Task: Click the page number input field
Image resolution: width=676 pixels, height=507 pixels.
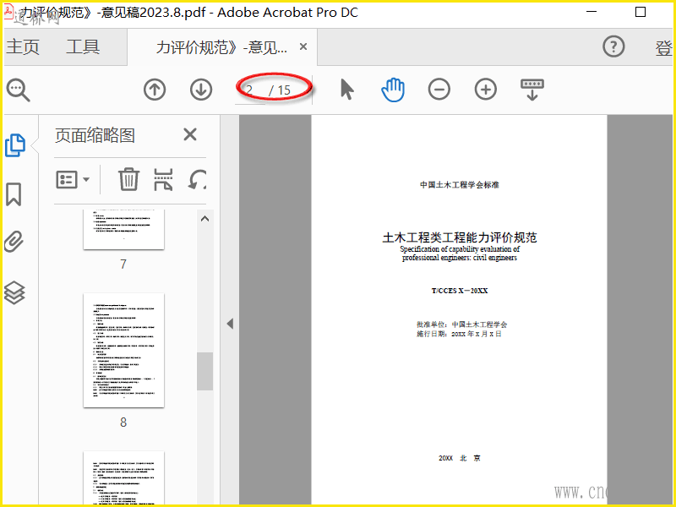Action: point(250,90)
